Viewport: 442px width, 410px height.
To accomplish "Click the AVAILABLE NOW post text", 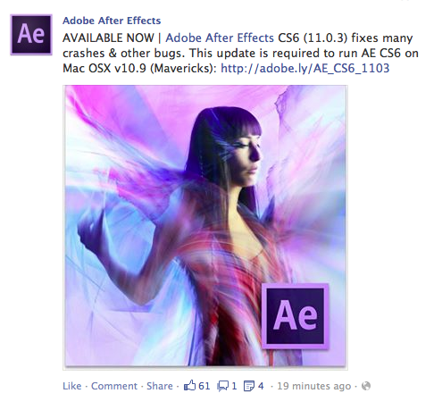I will pyautogui.click(x=108, y=38).
